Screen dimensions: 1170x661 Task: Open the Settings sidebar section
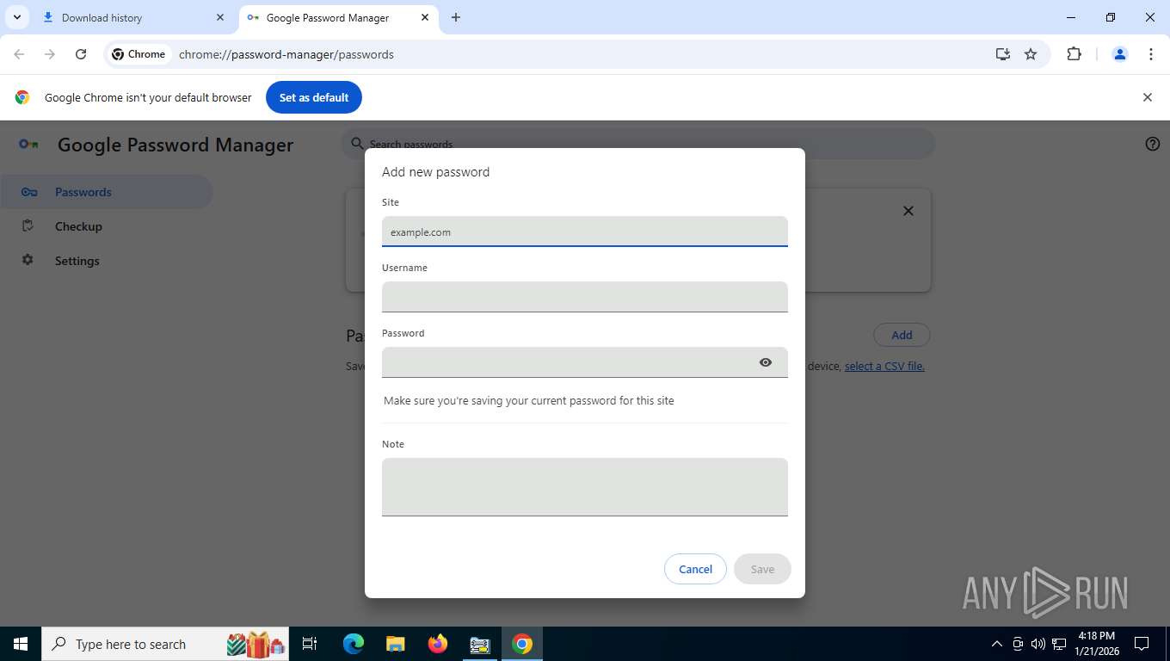pos(77,261)
